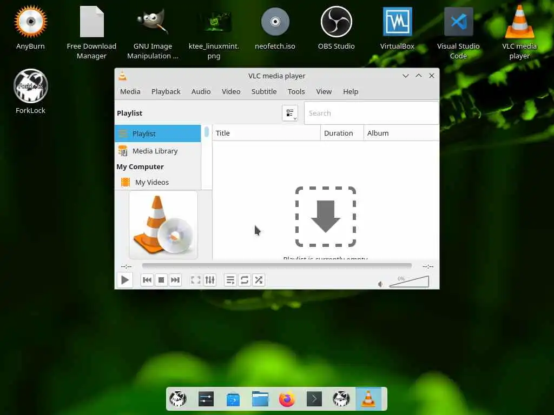The width and height of the screenshot is (554, 415).
Task: Toggle fullscreen video mode
Action: [x=196, y=280]
